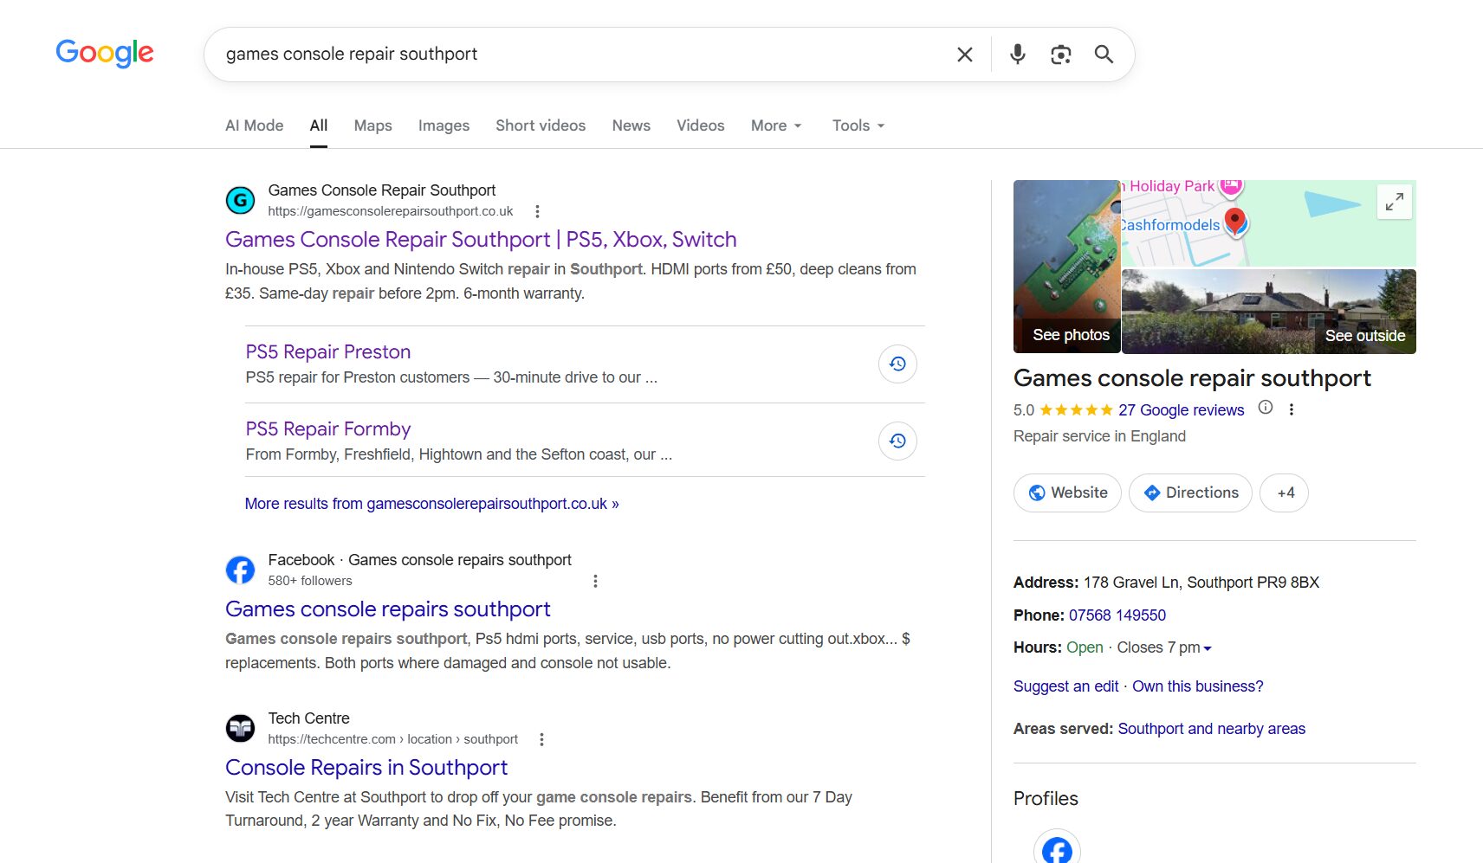Click Suggest an edit link
This screenshot has width=1483, height=863.
pos(1066,686)
